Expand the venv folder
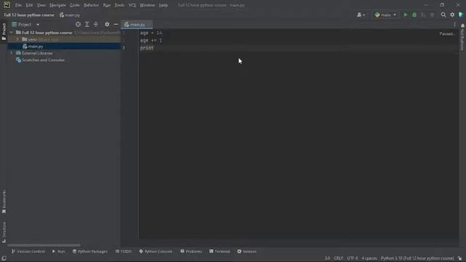 [x=17, y=39]
